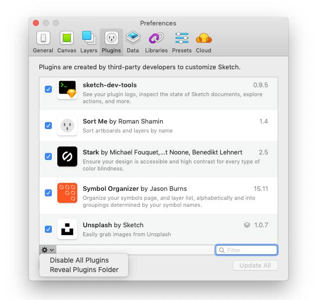Viewport: 329px width, 300px height.
Task: Uncheck the Unsplash plugin
Action: pos(48,229)
